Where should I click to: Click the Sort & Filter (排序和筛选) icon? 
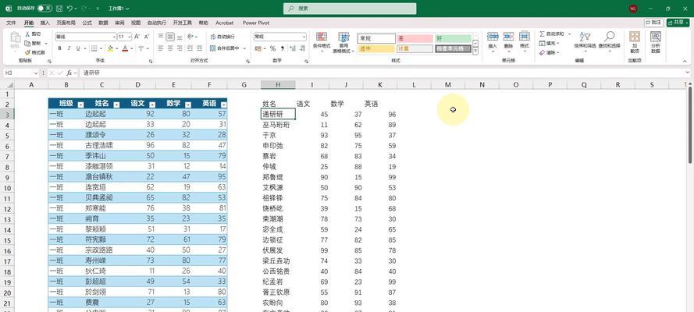585,37
